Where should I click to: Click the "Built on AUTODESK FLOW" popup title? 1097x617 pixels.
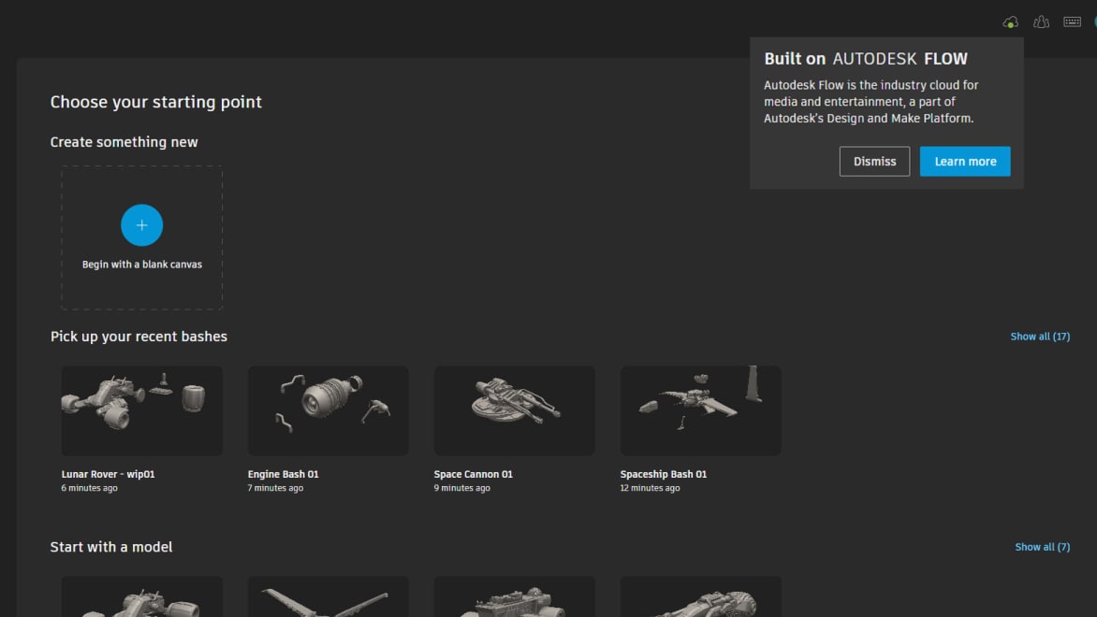tap(866, 59)
